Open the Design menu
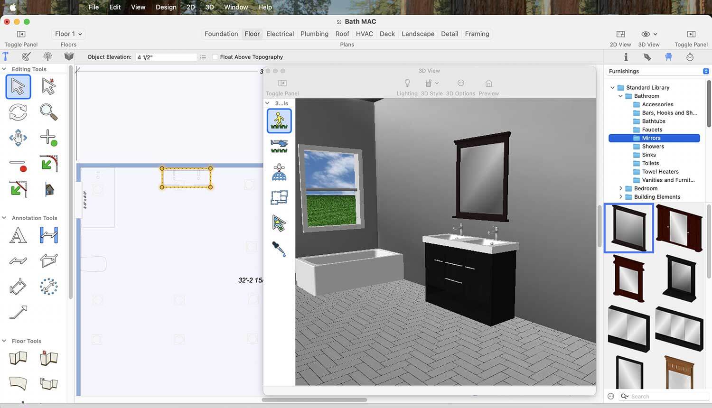The width and height of the screenshot is (712, 408). tap(166, 7)
